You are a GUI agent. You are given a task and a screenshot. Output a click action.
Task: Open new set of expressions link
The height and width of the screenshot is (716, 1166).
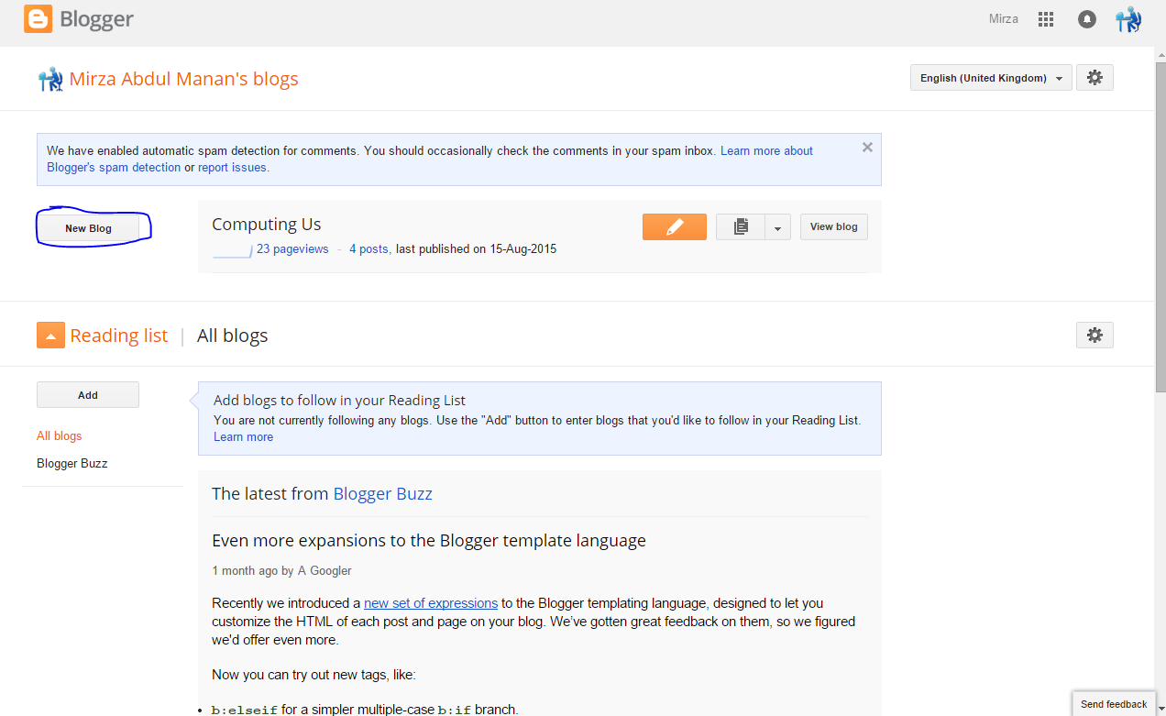tap(431, 603)
